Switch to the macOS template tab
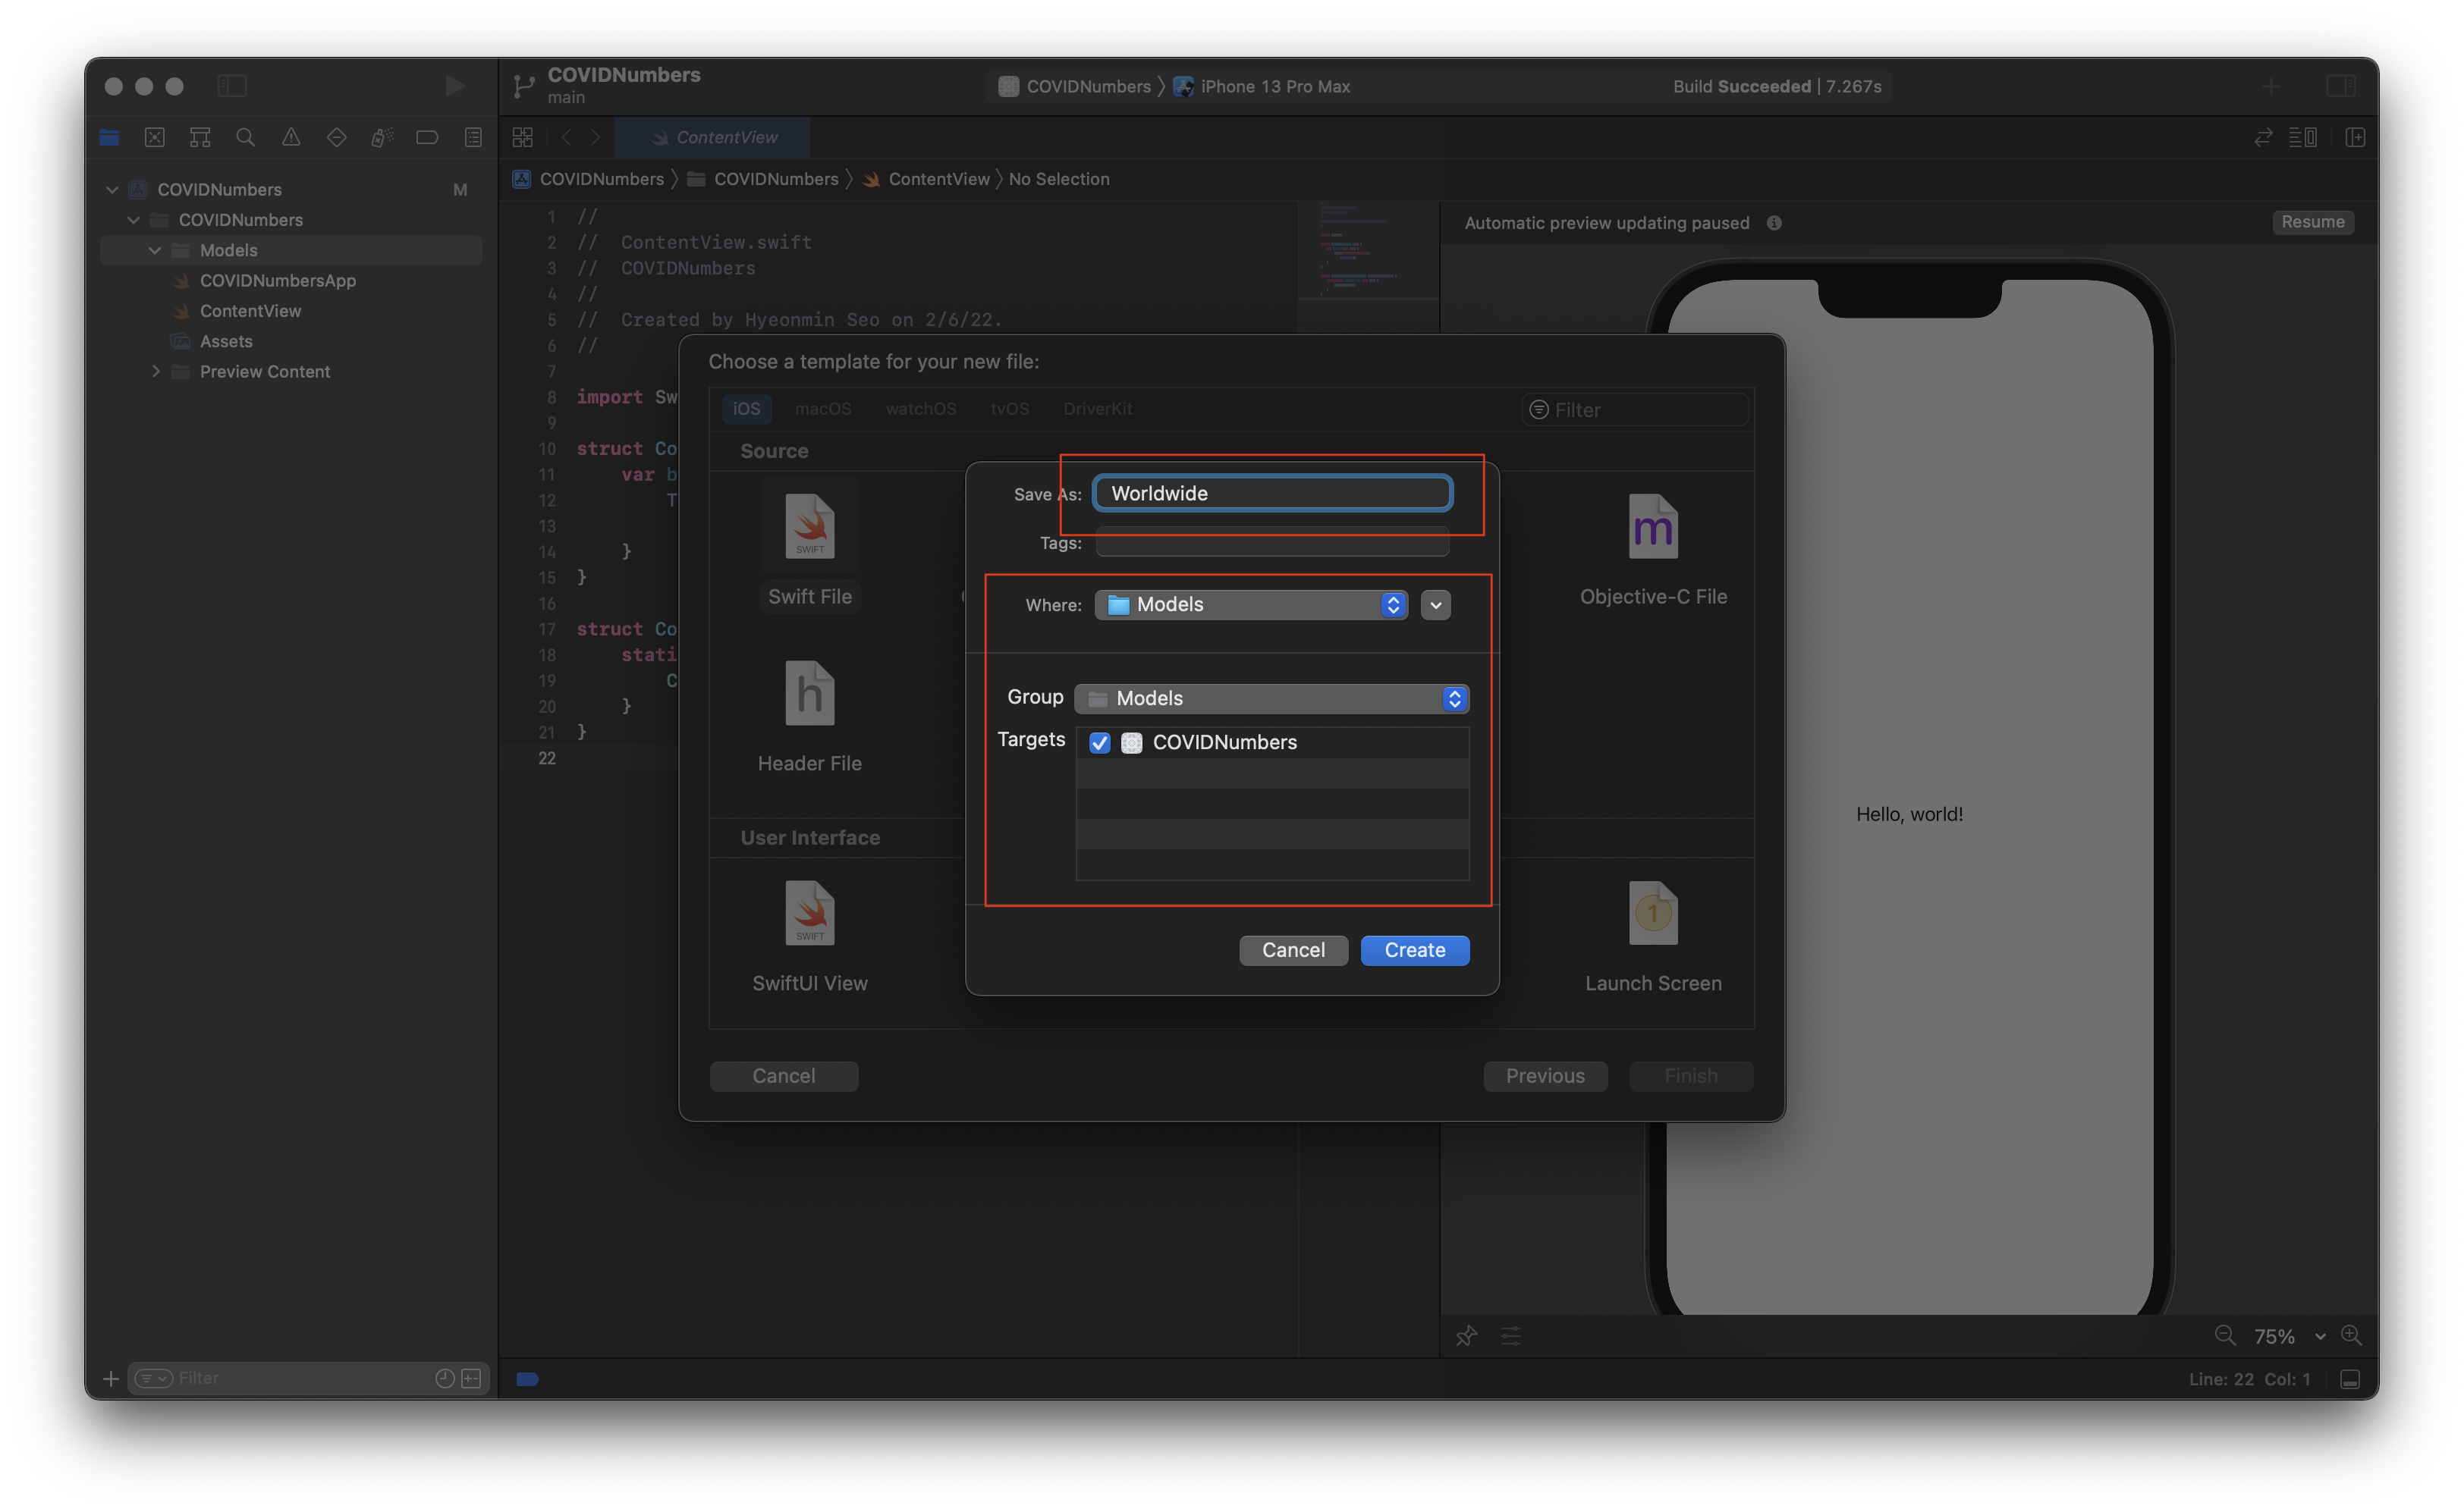This screenshot has height=1512, width=2464. pyautogui.click(x=822, y=409)
